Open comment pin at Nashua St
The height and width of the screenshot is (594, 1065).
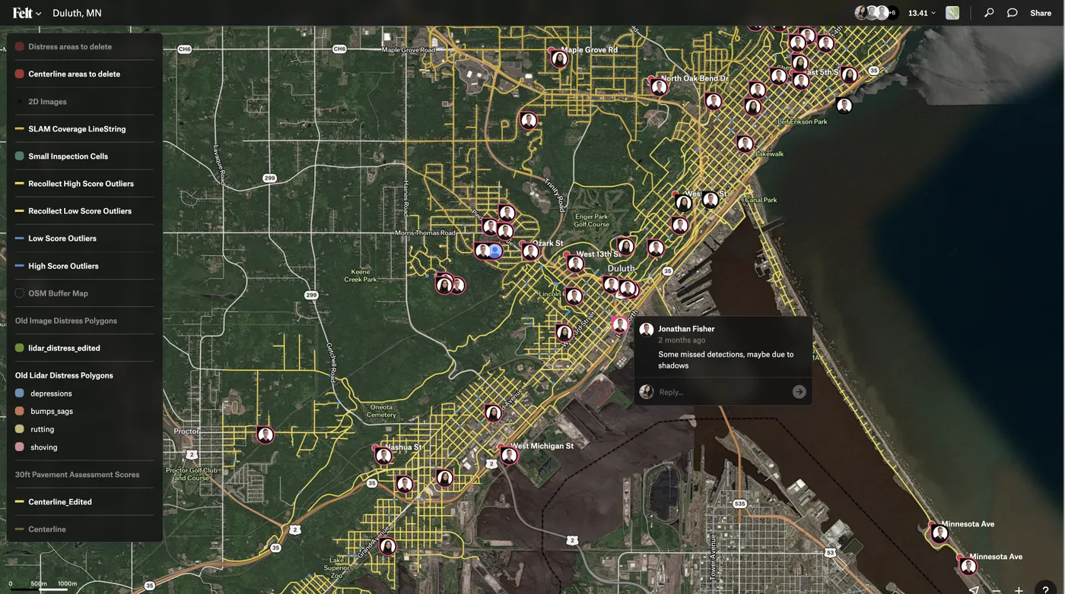(383, 456)
